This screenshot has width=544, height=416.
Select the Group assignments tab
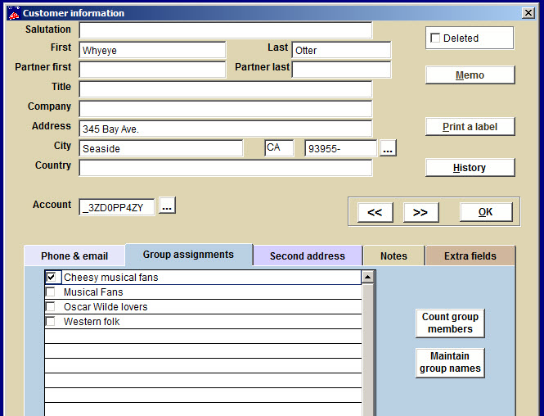(x=188, y=255)
